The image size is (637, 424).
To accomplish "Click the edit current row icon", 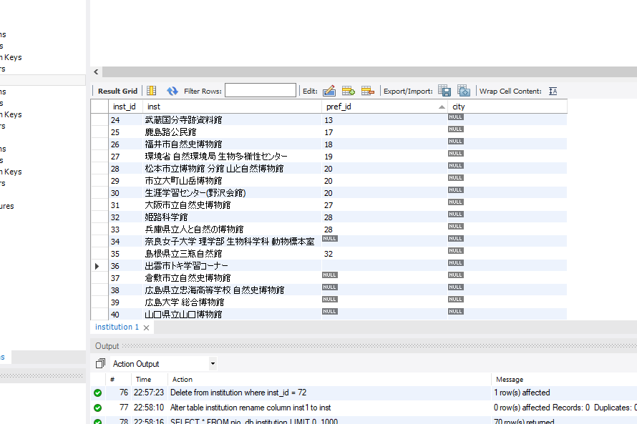I will point(329,91).
